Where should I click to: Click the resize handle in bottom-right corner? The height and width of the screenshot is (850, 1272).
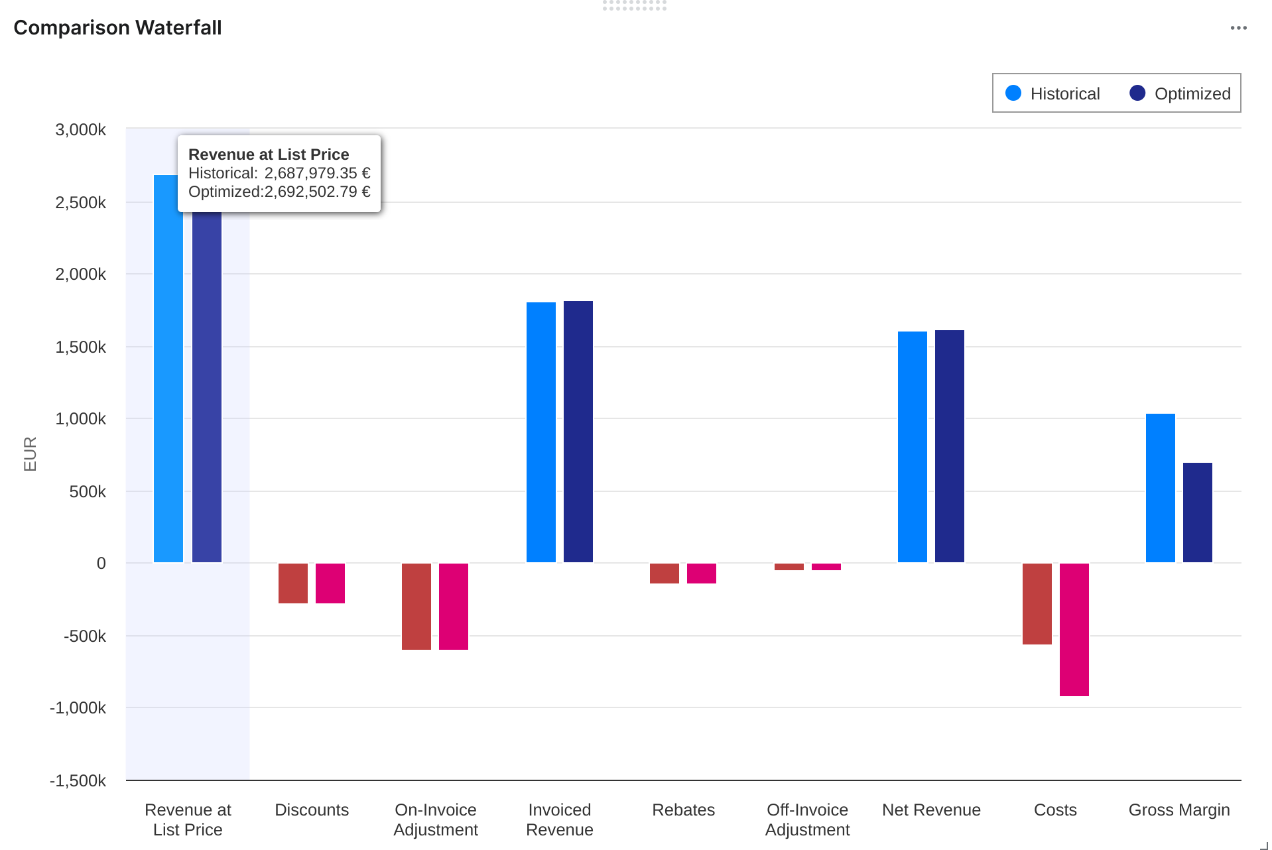pyautogui.click(x=1263, y=845)
